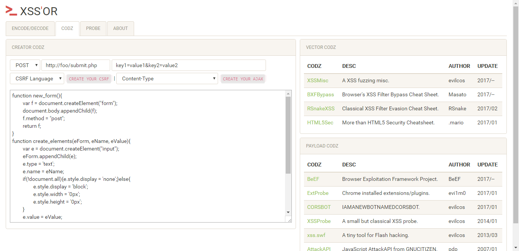Open the CSRF Language dropdown
The width and height of the screenshot is (519, 251).
click(36, 78)
